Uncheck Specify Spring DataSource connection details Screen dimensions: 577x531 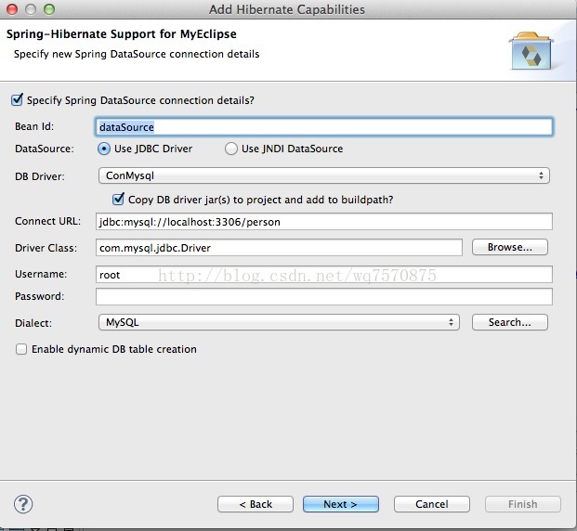[17, 99]
